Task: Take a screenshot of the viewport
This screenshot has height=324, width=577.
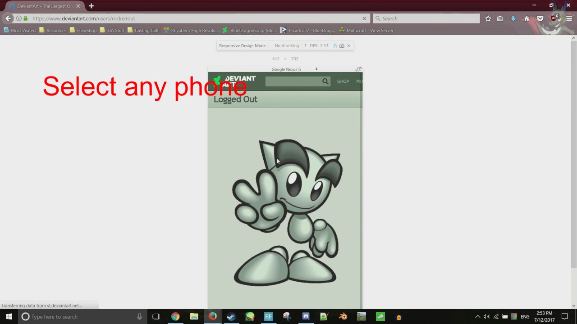Action: (342, 45)
